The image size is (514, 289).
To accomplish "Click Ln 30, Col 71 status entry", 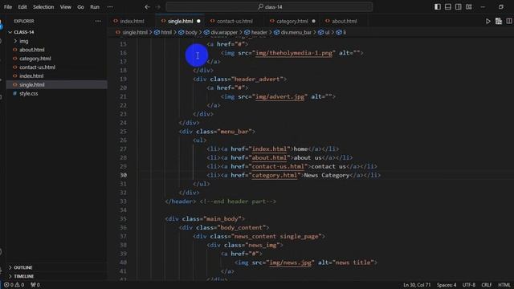I will pyautogui.click(x=417, y=285).
